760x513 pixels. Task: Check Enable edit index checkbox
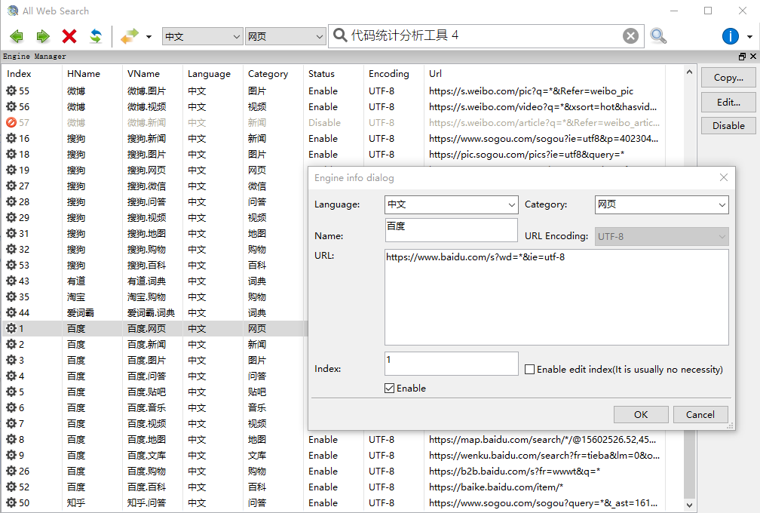(530, 370)
